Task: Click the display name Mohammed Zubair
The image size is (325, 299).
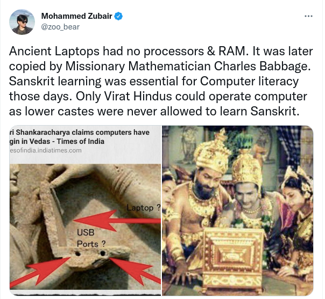Action: pos(77,16)
